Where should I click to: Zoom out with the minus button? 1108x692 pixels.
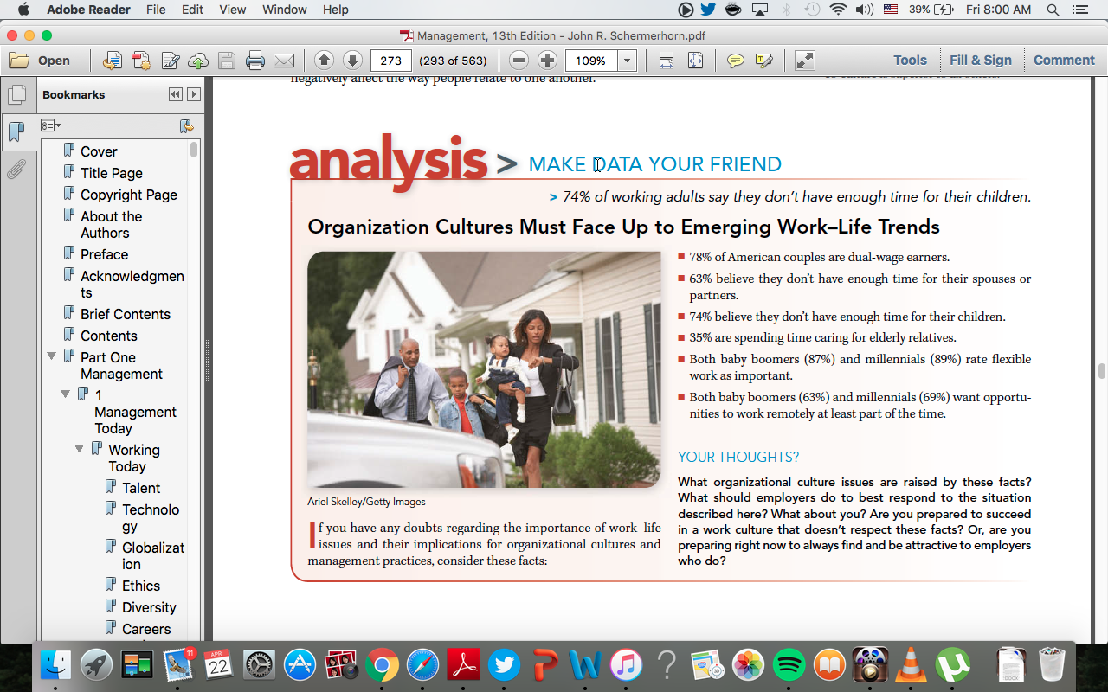click(x=519, y=61)
